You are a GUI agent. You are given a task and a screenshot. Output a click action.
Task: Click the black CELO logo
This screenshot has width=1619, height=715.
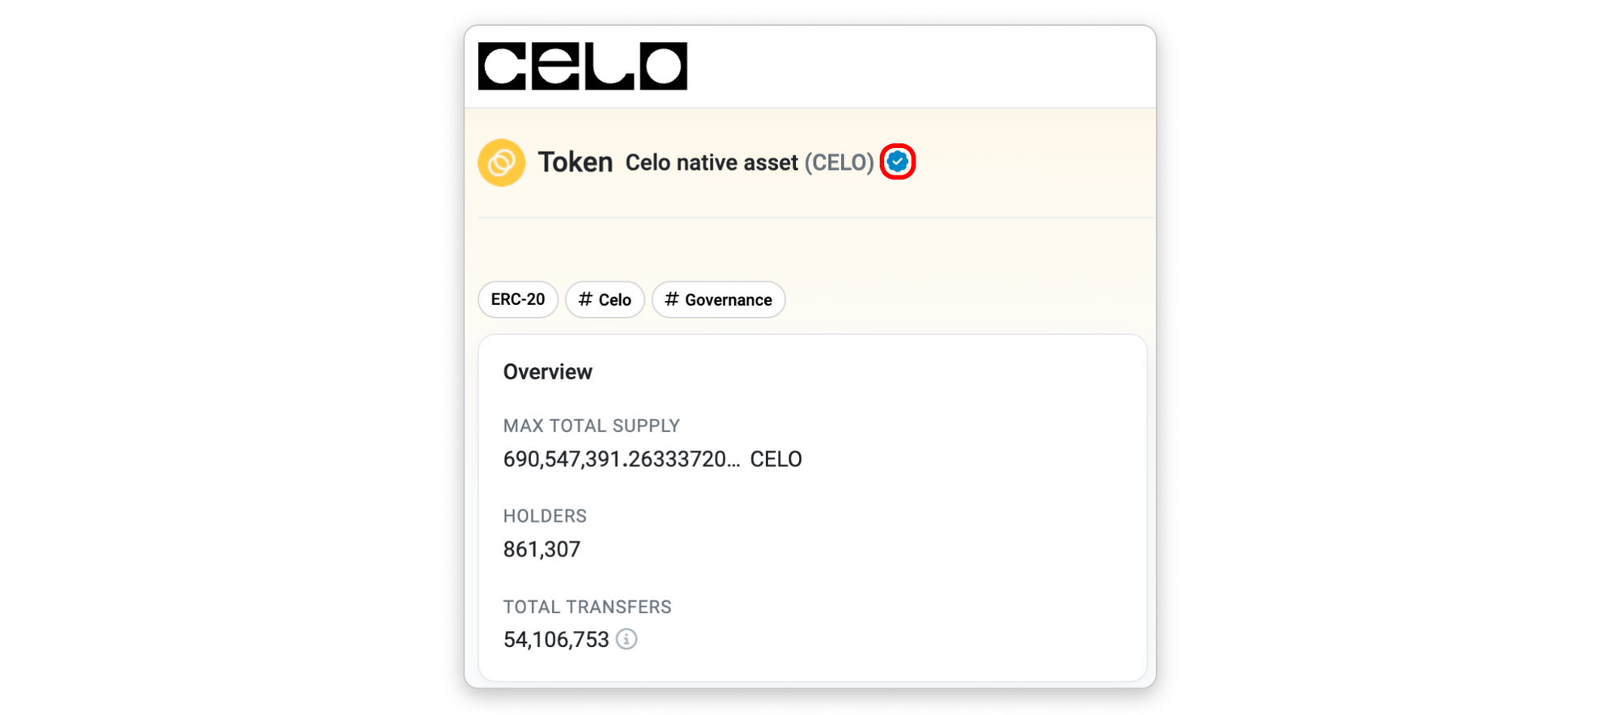coord(582,66)
